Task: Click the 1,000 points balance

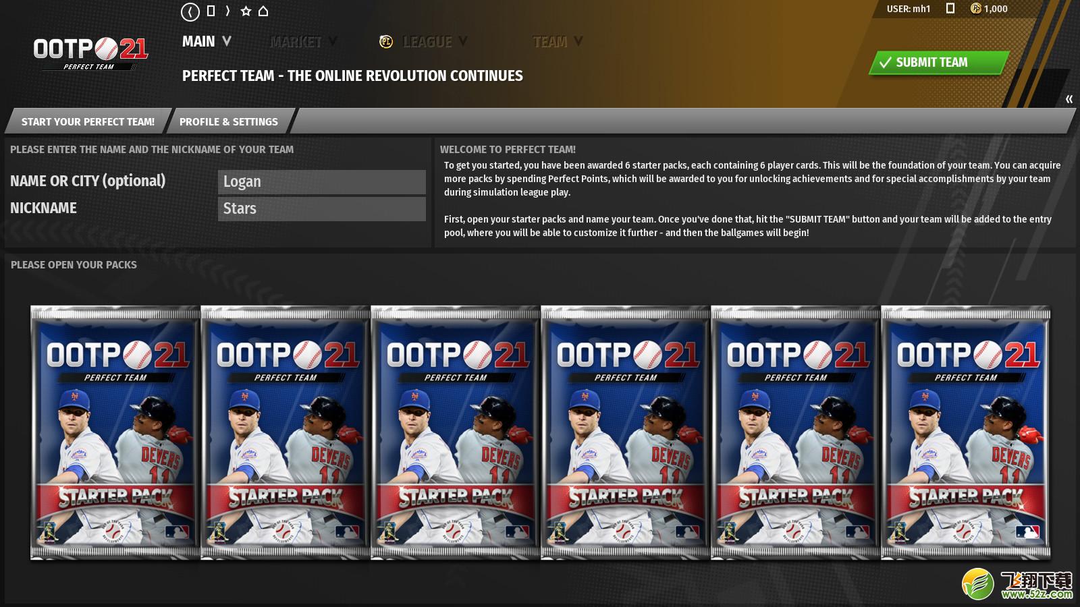Action: click(996, 9)
